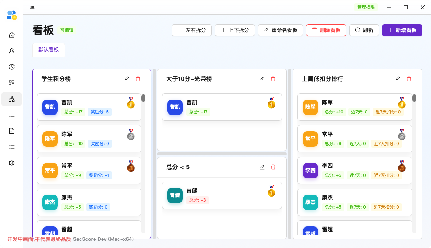Delete the 上周低扣分排行 panel
Screen dimensions: 431x248
(x=409, y=79)
